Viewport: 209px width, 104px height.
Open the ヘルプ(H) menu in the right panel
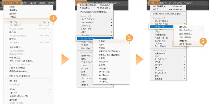tap(188, 3)
